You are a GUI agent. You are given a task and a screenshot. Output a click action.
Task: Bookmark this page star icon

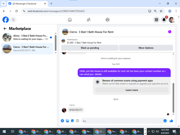pyautogui.click(x=161, y=11)
